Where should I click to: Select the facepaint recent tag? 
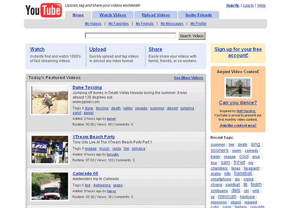pyautogui.click(x=251, y=169)
